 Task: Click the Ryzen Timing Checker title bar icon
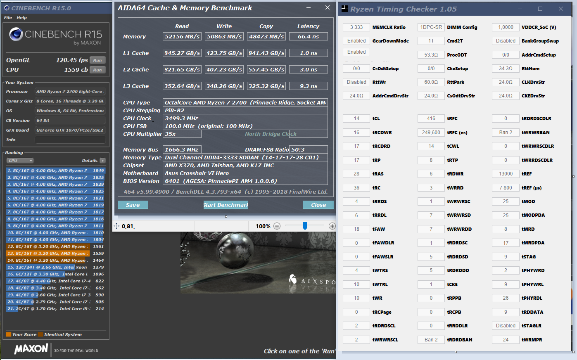click(344, 9)
